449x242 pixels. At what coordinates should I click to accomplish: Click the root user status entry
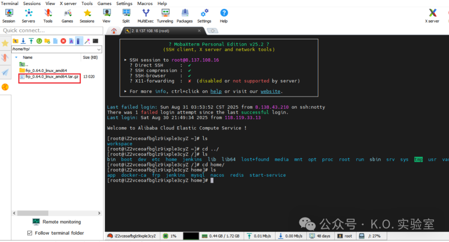pos(345,236)
